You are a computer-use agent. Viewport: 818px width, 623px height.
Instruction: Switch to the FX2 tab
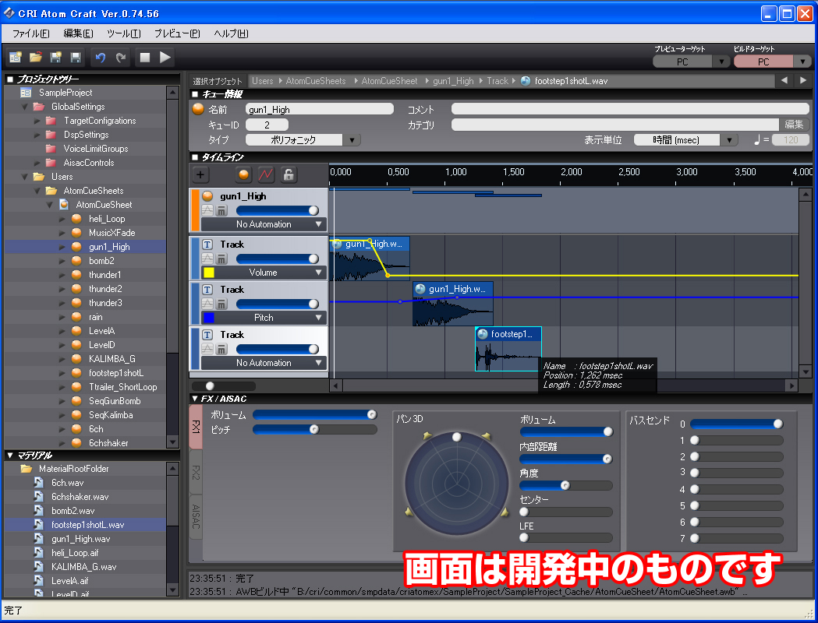pyautogui.click(x=196, y=473)
